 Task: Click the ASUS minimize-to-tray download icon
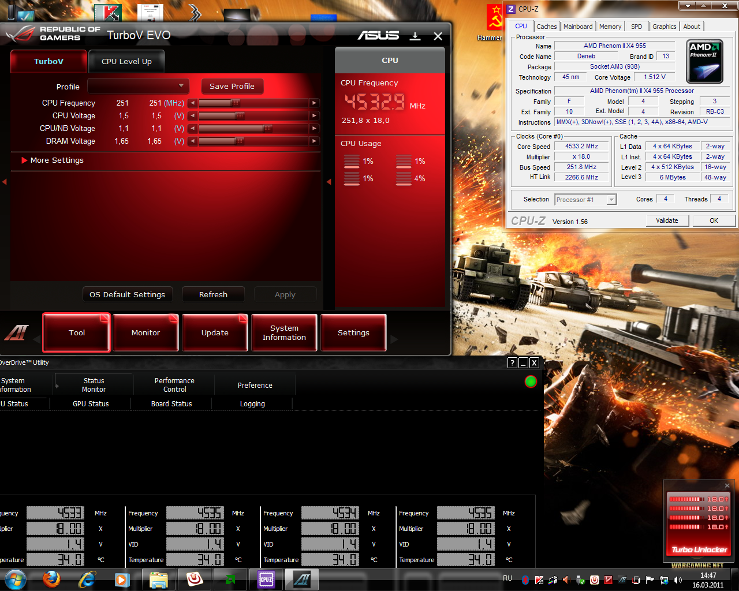pos(415,36)
